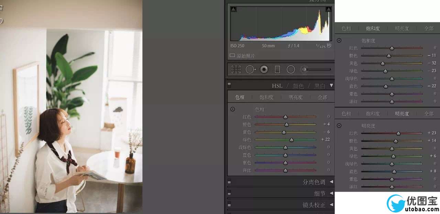Click the 'f / 1.4' aperture text
Viewport: 440px width, 214px height.
tap(293, 46)
